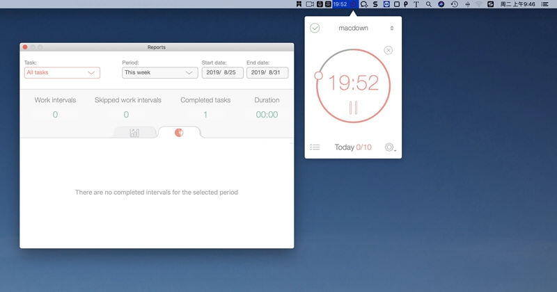The image size is (557, 292).
Task: Click the chat bubble icon in the menu bar
Action: (x=363, y=4)
